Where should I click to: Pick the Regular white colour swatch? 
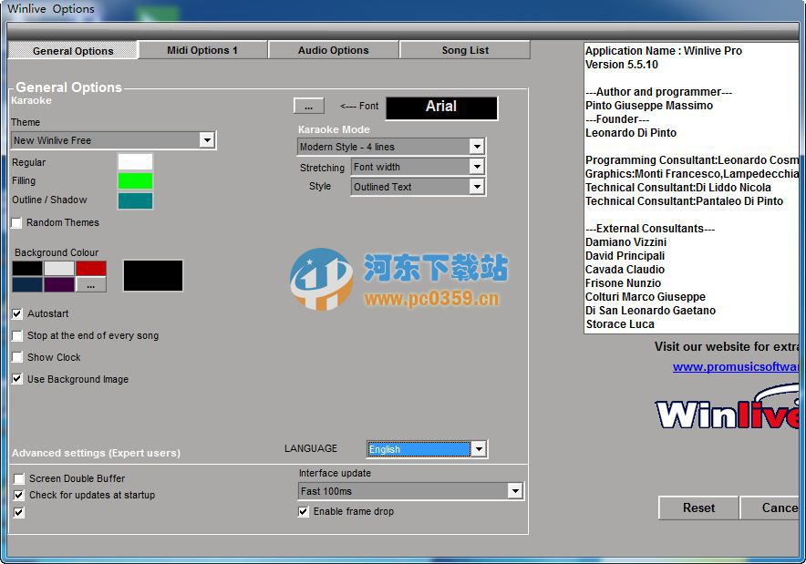click(135, 162)
